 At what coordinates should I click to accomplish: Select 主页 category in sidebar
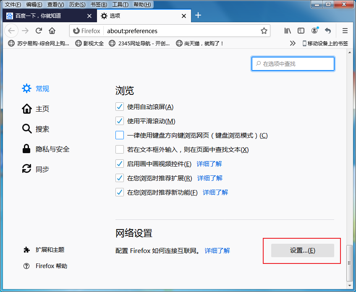[35, 109]
